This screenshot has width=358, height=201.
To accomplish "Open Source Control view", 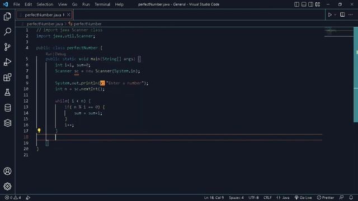I will (x=7, y=47).
